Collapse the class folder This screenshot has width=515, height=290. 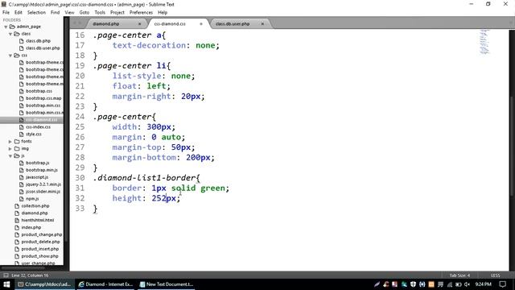coord(10,34)
